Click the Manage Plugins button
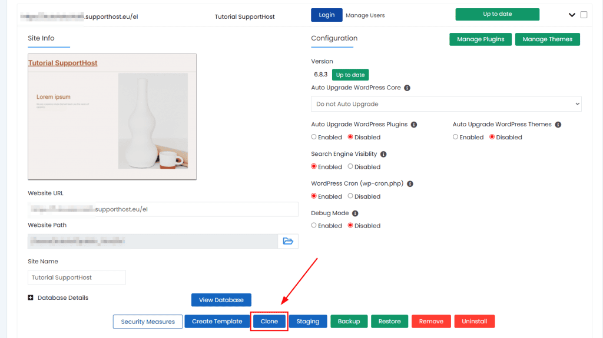Viewport: 603px width, 338px height. [x=480, y=39]
